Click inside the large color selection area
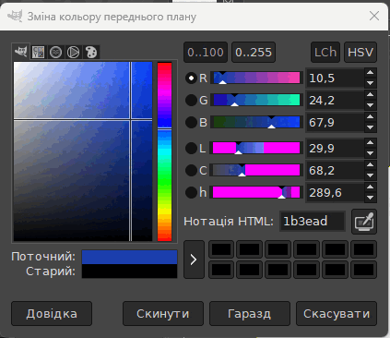This screenshot has width=390, height=338. (83, 151)
